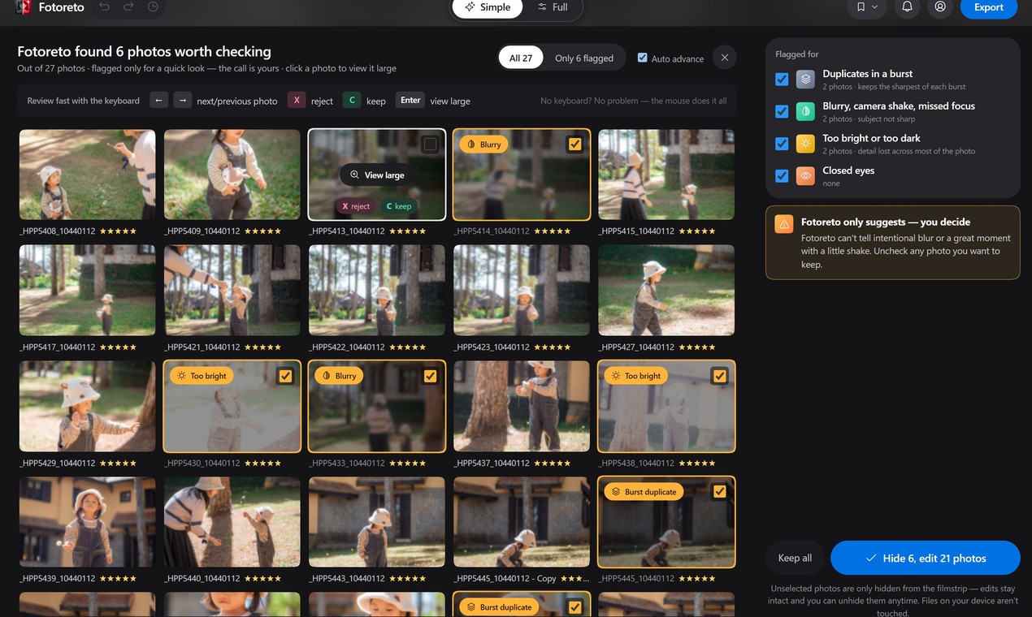The width and height of the screenshot is (1032, 617).
Task: Click the Duplicates in a burst stack icon
Action: tap(805, 79)
